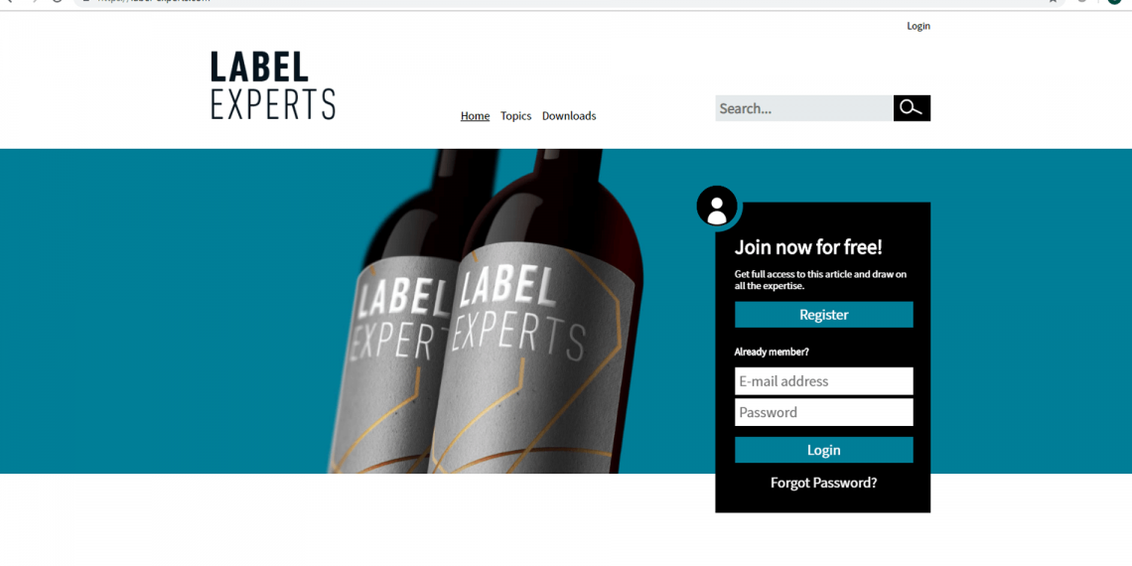Go to the Home menu item
The height and width of the screenshot is (566, 1132).
point(475,116)
